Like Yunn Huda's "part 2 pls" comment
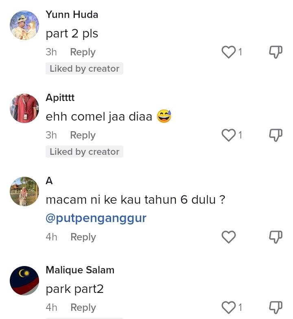Screen dimensions: 293x319 coord(229,52)
